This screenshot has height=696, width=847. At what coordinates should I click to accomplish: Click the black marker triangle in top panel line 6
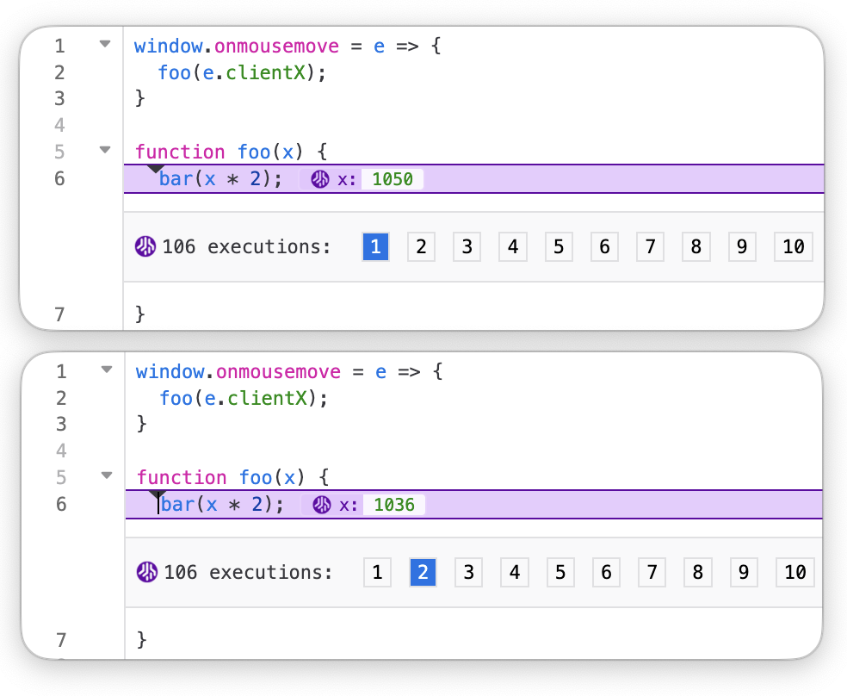pyautogui.click(x=157, y=171)
